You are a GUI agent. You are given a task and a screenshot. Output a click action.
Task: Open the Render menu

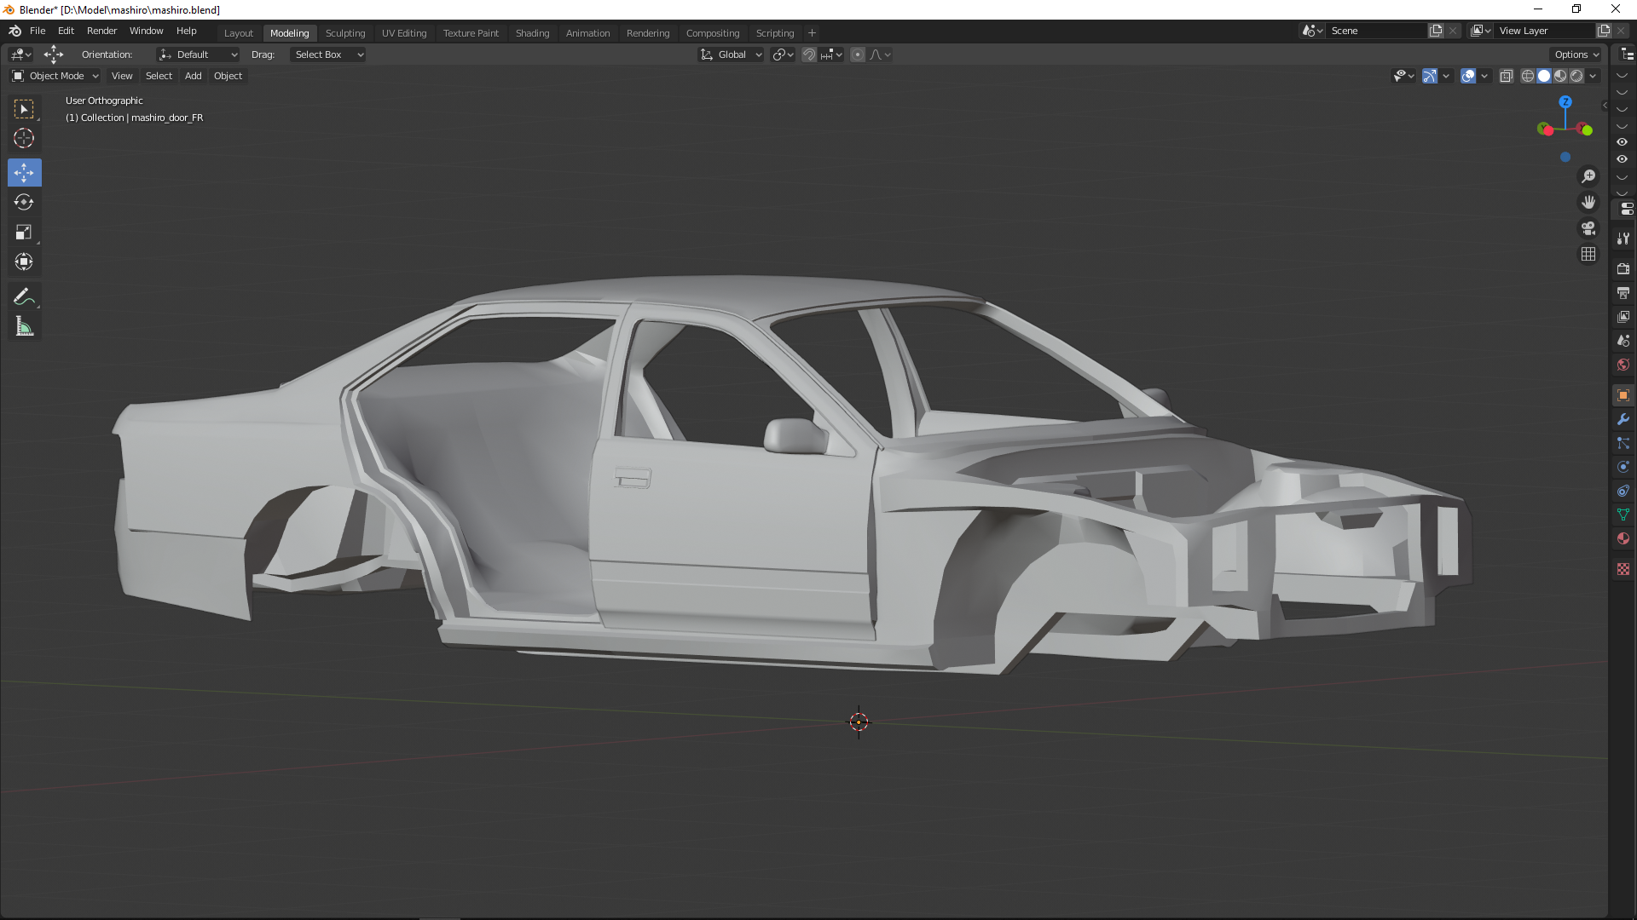[101, 31]
